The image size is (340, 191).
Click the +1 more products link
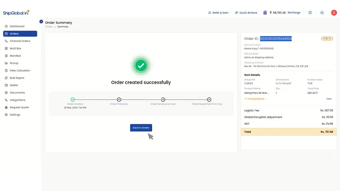click(256, 99)
